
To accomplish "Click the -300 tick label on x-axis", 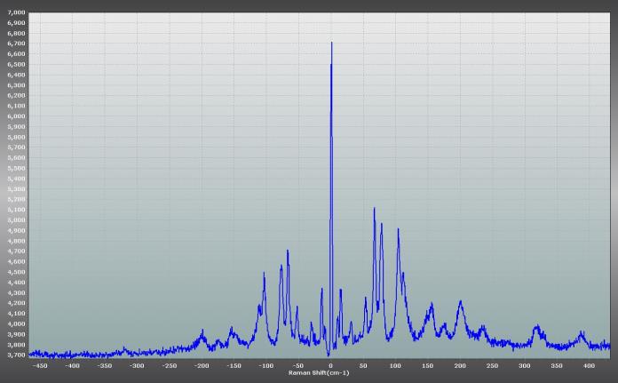I will (137, 365).
